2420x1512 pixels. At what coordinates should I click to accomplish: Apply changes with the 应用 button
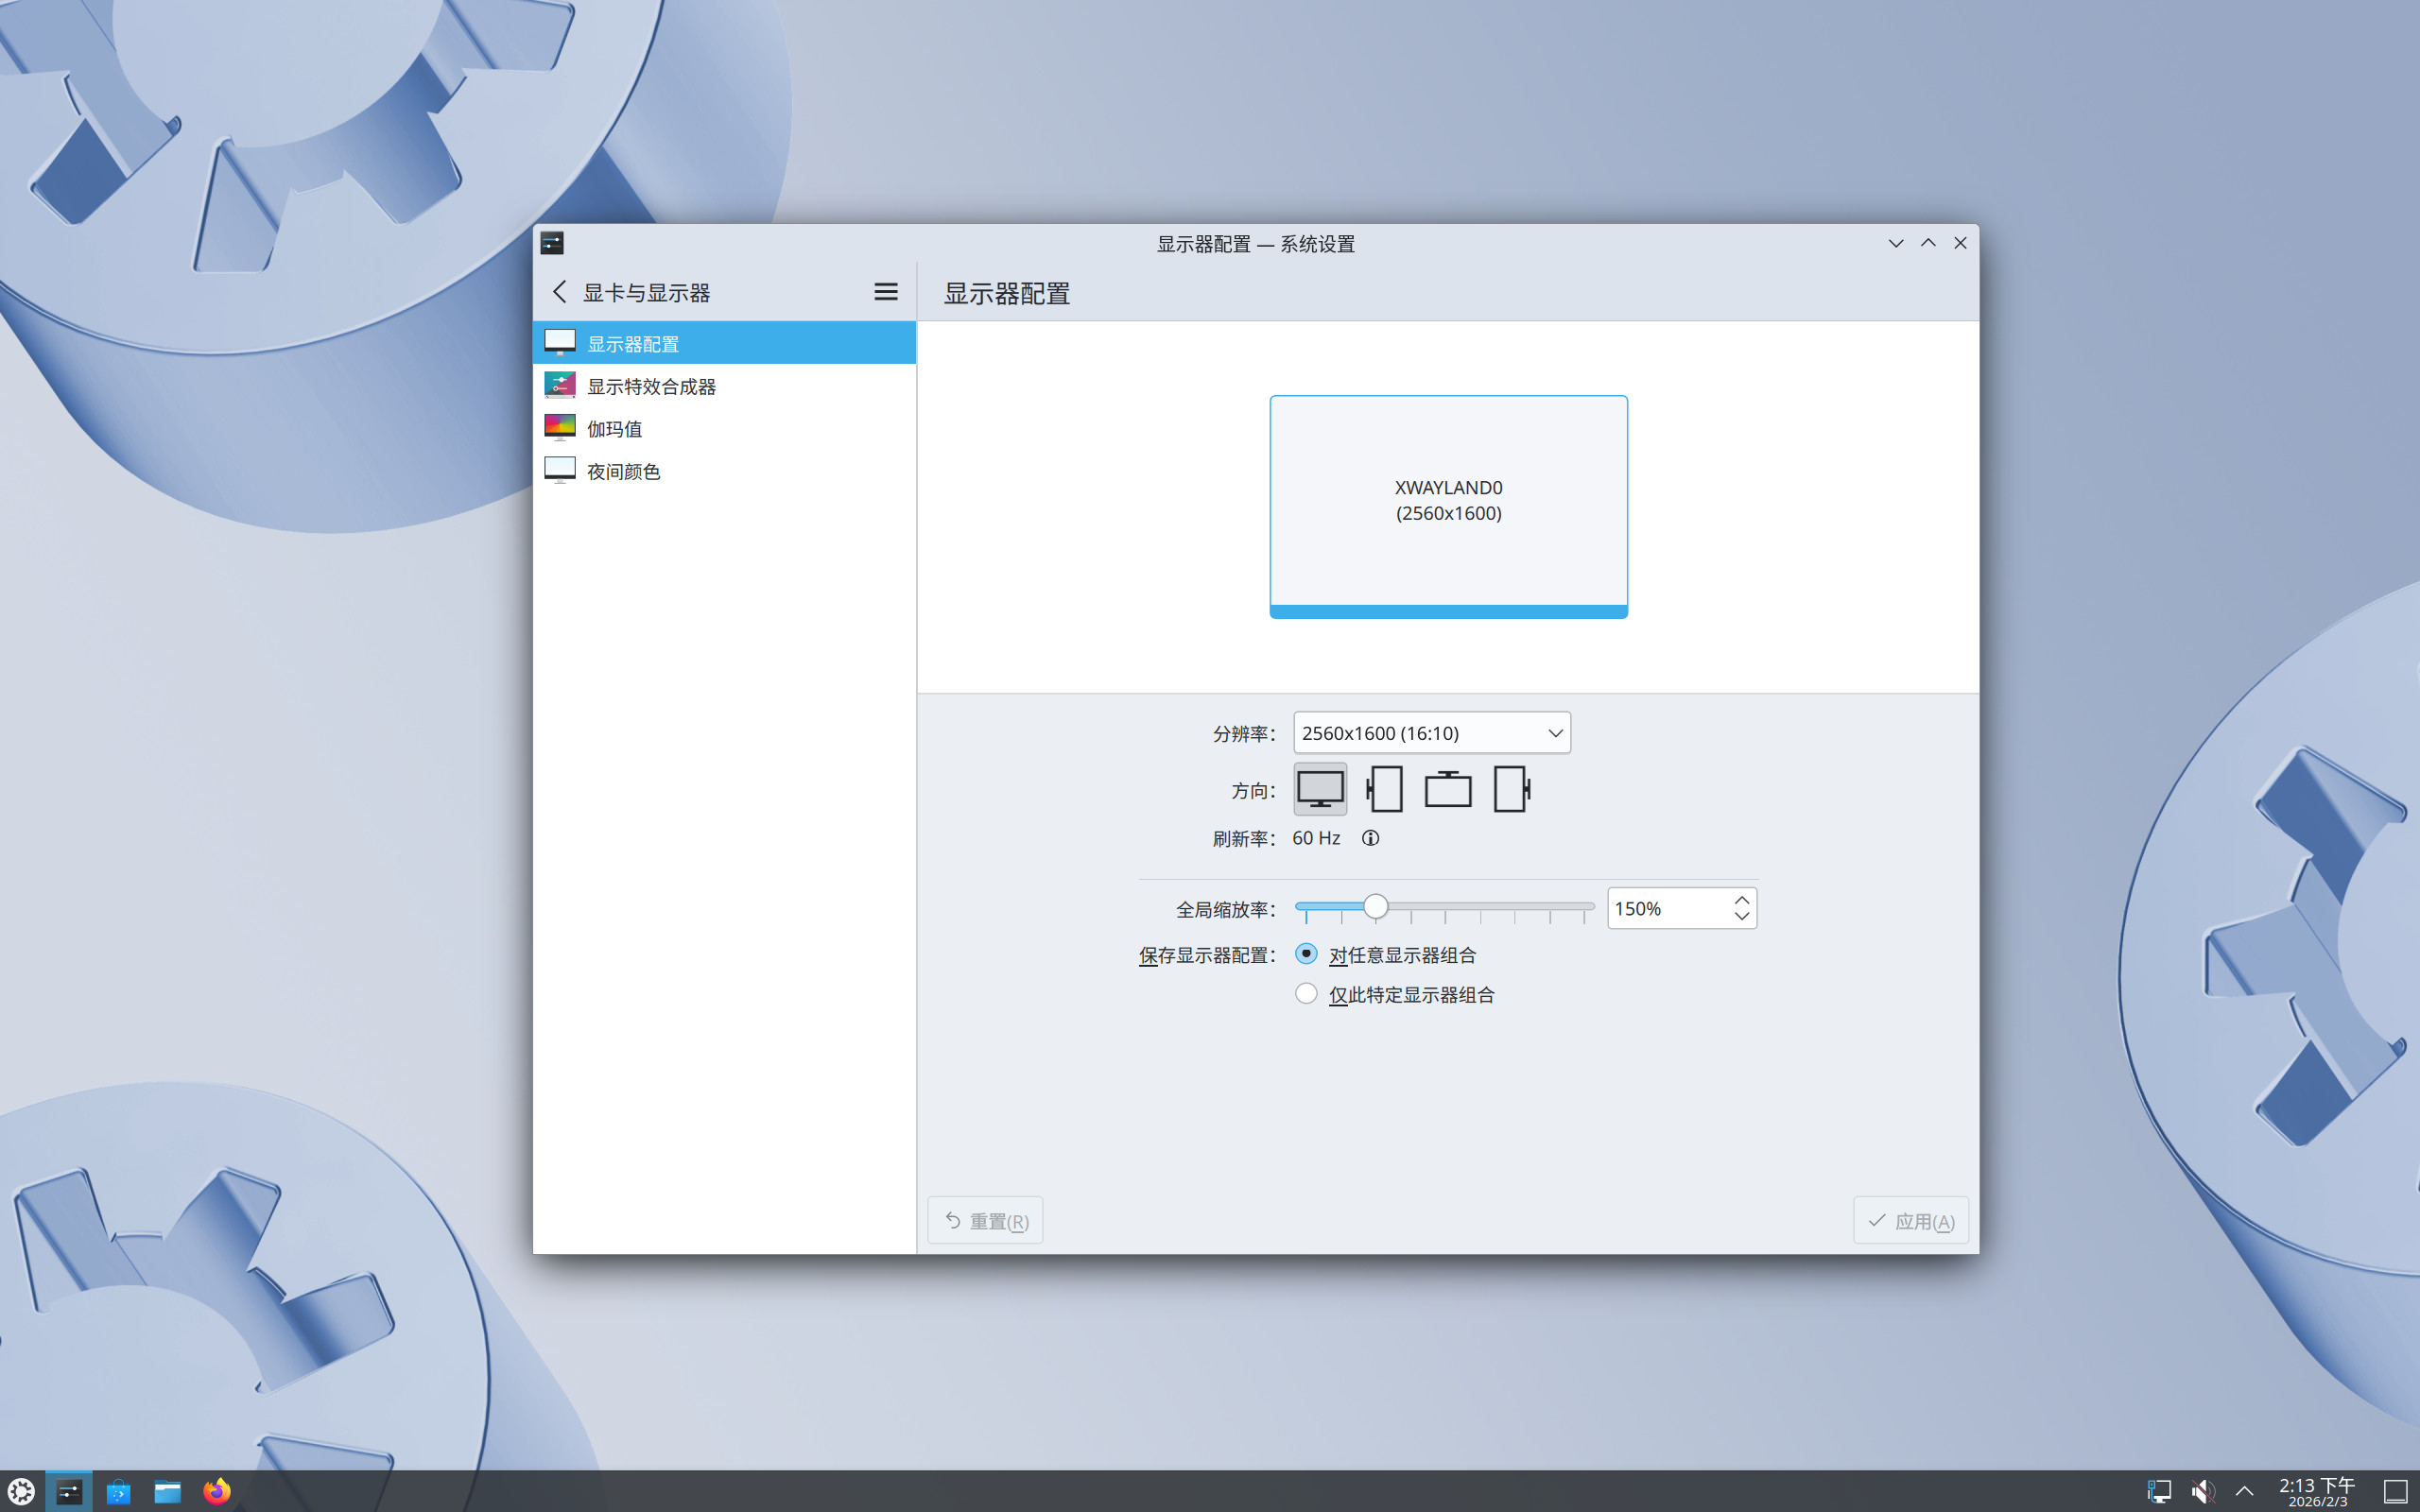pyautogui.click(x=1910, y=1220)
